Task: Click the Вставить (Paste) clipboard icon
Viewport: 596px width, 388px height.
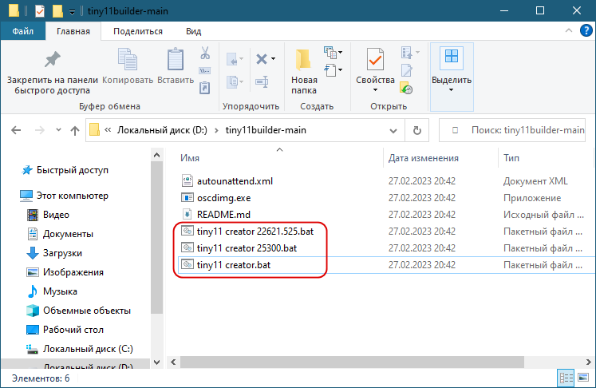Action: pyautogui.click(x=176, y=59)
